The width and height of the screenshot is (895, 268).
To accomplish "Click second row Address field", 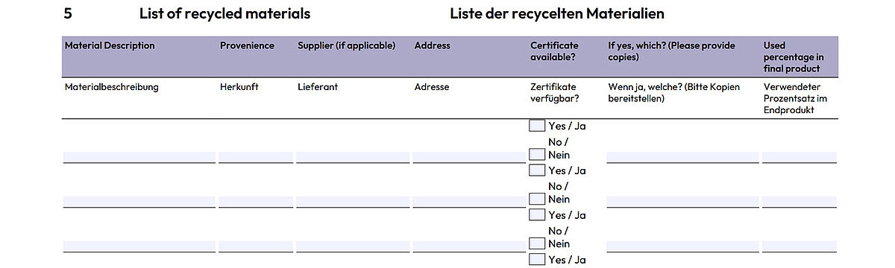I will [468, 202].
